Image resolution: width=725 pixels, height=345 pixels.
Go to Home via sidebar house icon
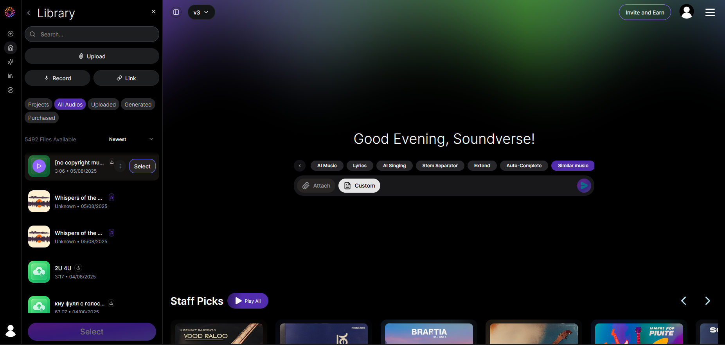pos(11,48)
